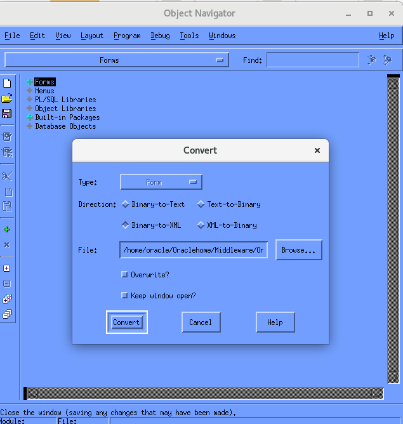This screenshot has height=424, width=403.
Task: Open the File menu
Action: point(12,36)
